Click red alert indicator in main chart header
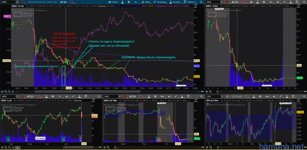The image size is (307, 150). tap(22, 2)
